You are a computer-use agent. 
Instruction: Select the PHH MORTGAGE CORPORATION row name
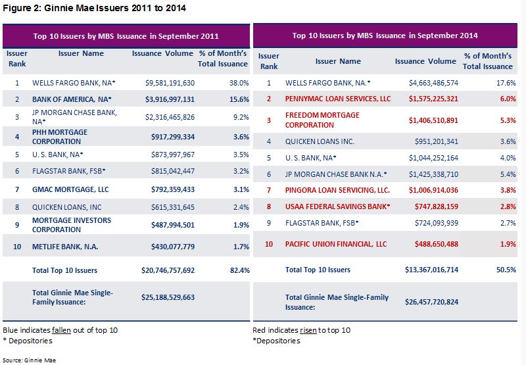[x=60, y=136]
